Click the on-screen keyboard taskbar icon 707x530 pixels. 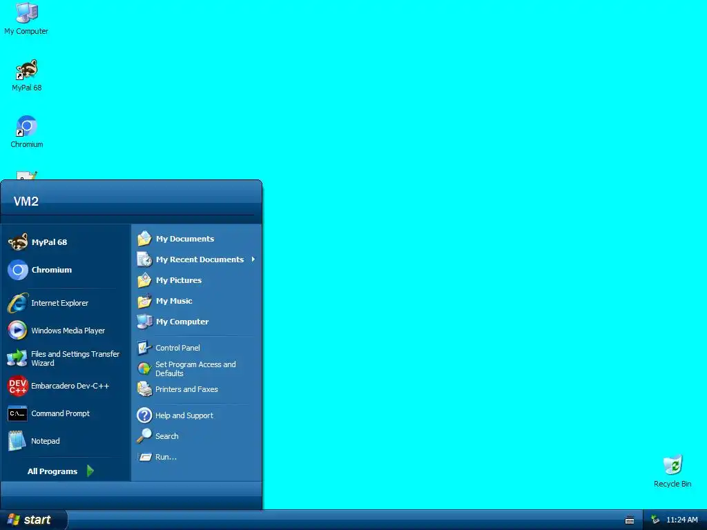tap(630, 520)
